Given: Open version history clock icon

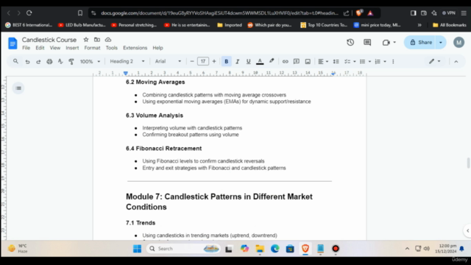Looking at the screenshot, I should (350, 43).
